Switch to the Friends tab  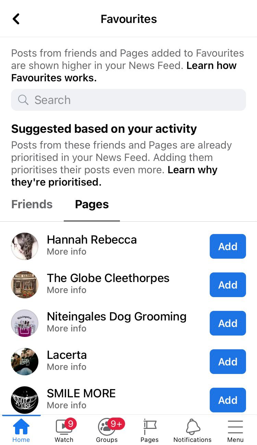32,204
